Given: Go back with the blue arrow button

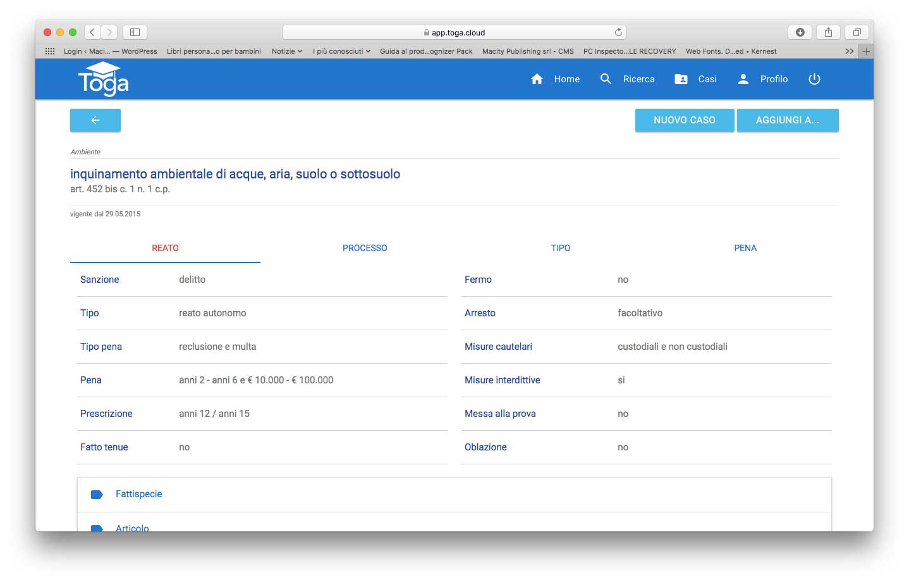Looking at the screenshot, I should coord(95,120).
